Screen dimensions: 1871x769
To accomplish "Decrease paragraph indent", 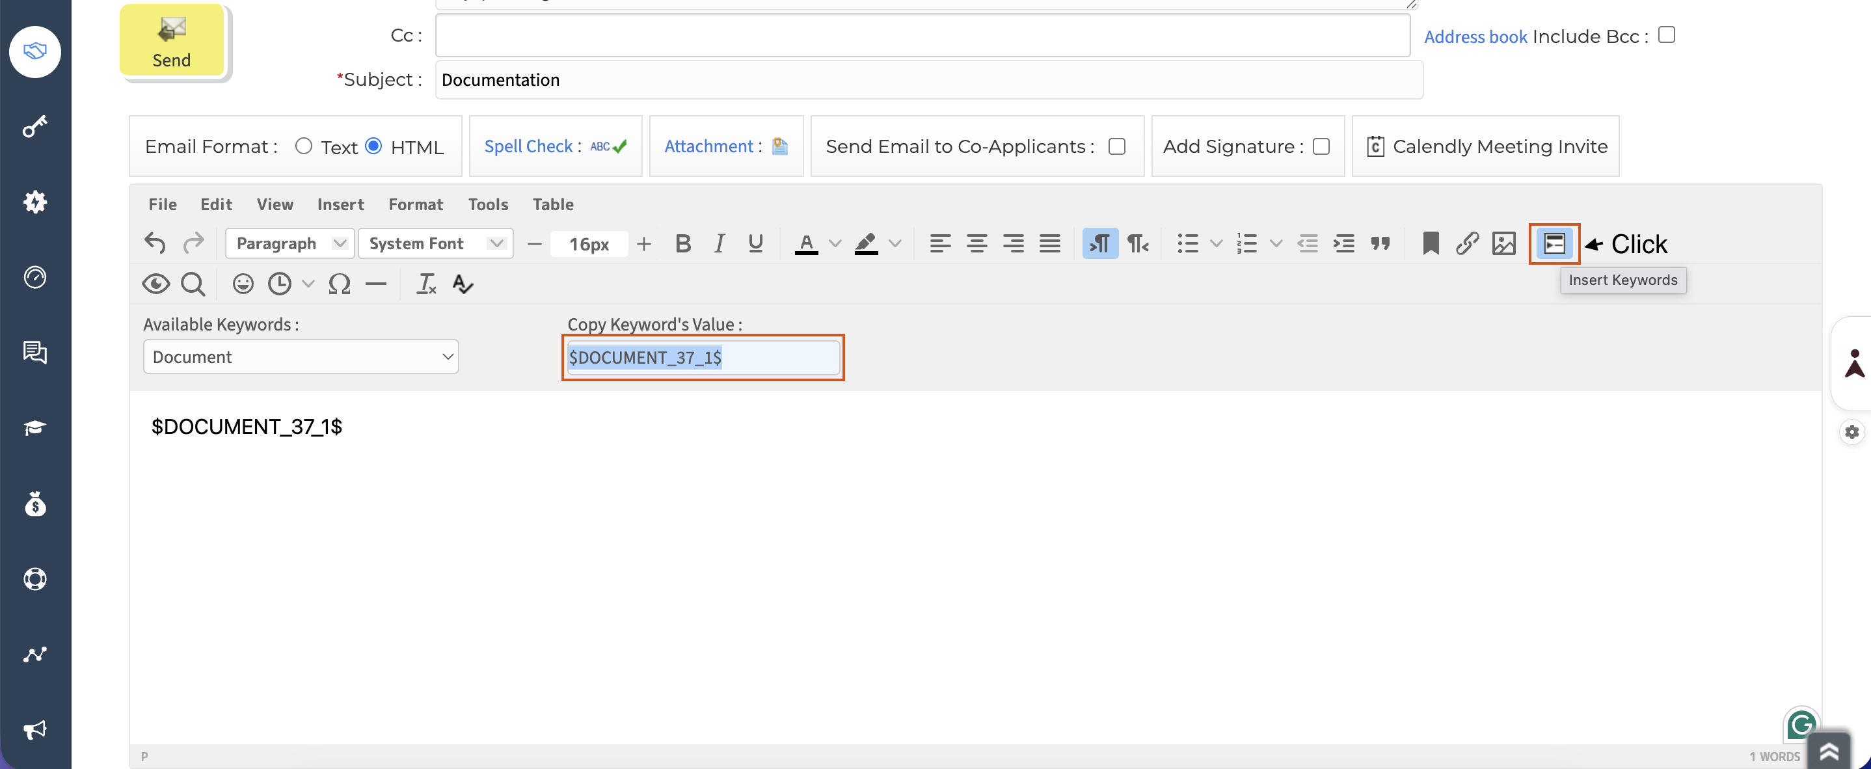I will click(1308, 243).
